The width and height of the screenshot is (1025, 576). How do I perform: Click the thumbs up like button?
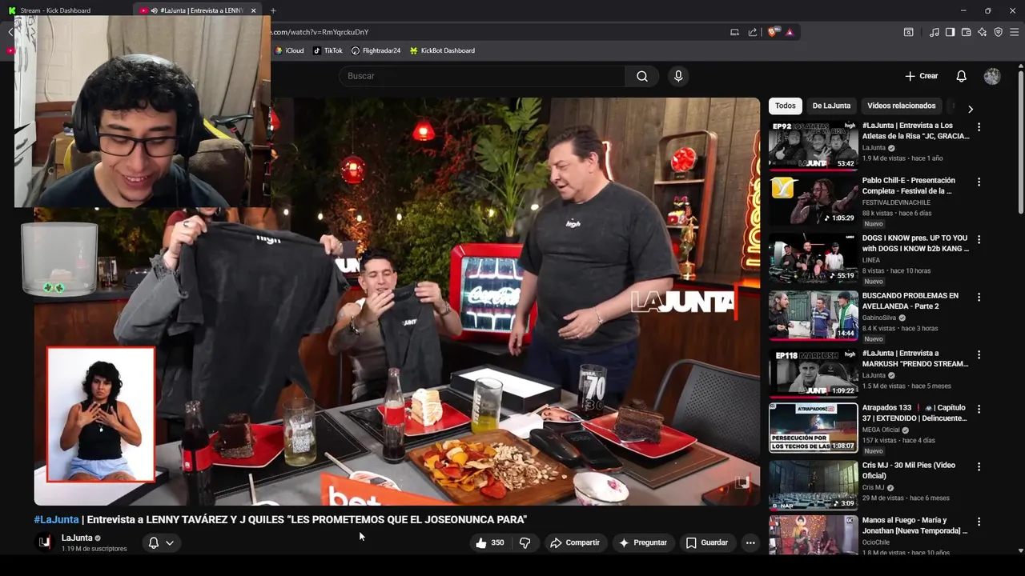point(489,542)
